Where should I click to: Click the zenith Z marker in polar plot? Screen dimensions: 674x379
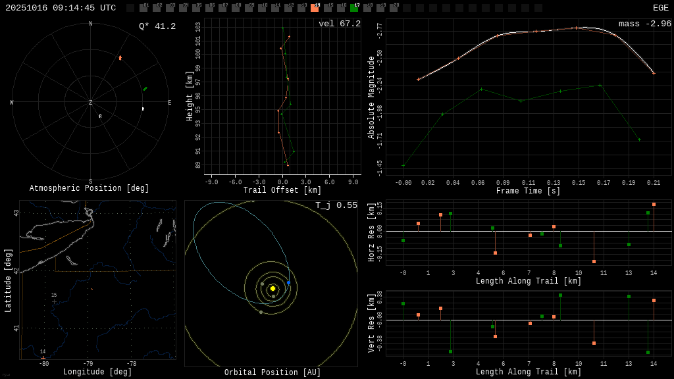(91, 103)
